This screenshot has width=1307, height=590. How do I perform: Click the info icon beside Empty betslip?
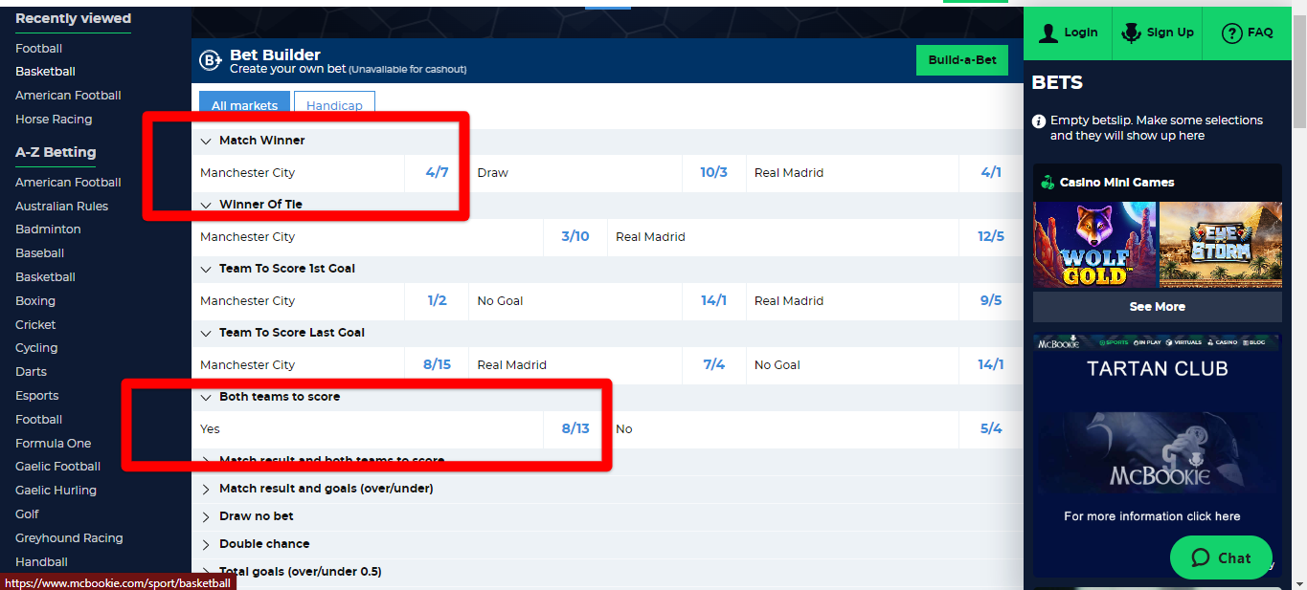pos(1038,121)
